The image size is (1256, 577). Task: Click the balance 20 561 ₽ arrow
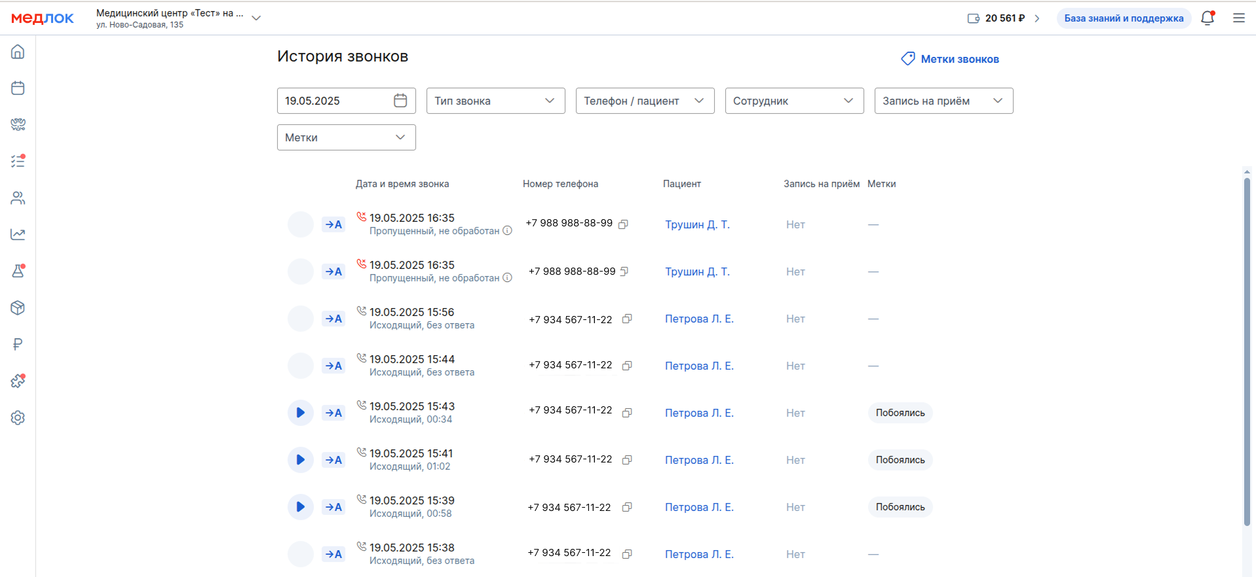point(1037,18)
